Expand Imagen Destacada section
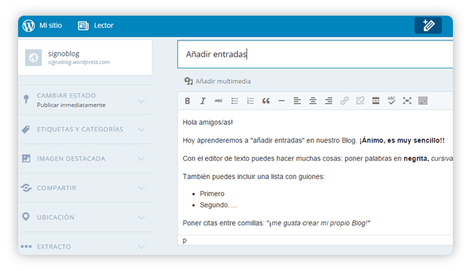This screenshot has height=271, width=471. 85,159
